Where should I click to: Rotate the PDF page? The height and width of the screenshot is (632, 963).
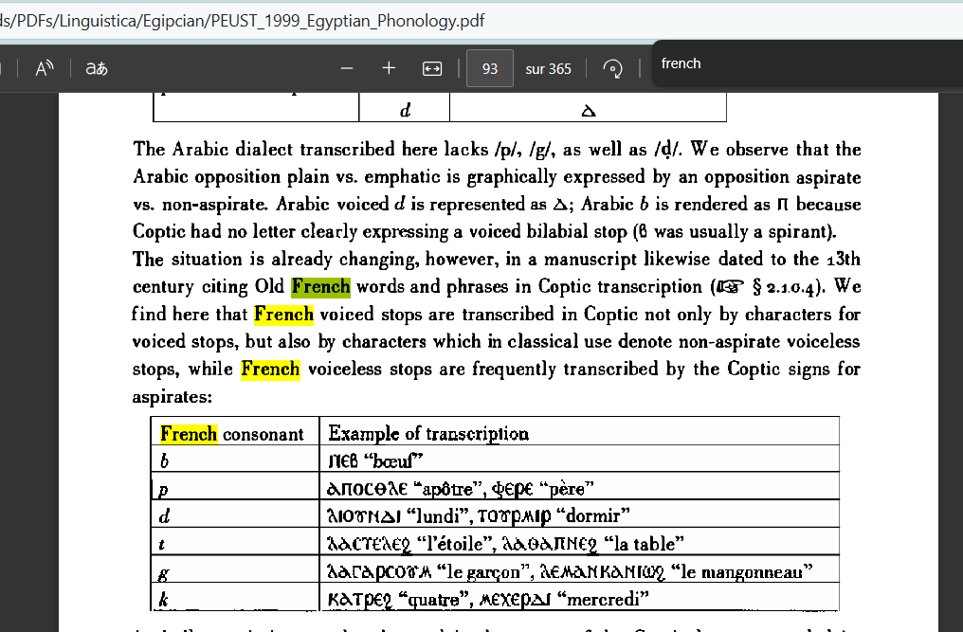[x=612, y=68]
